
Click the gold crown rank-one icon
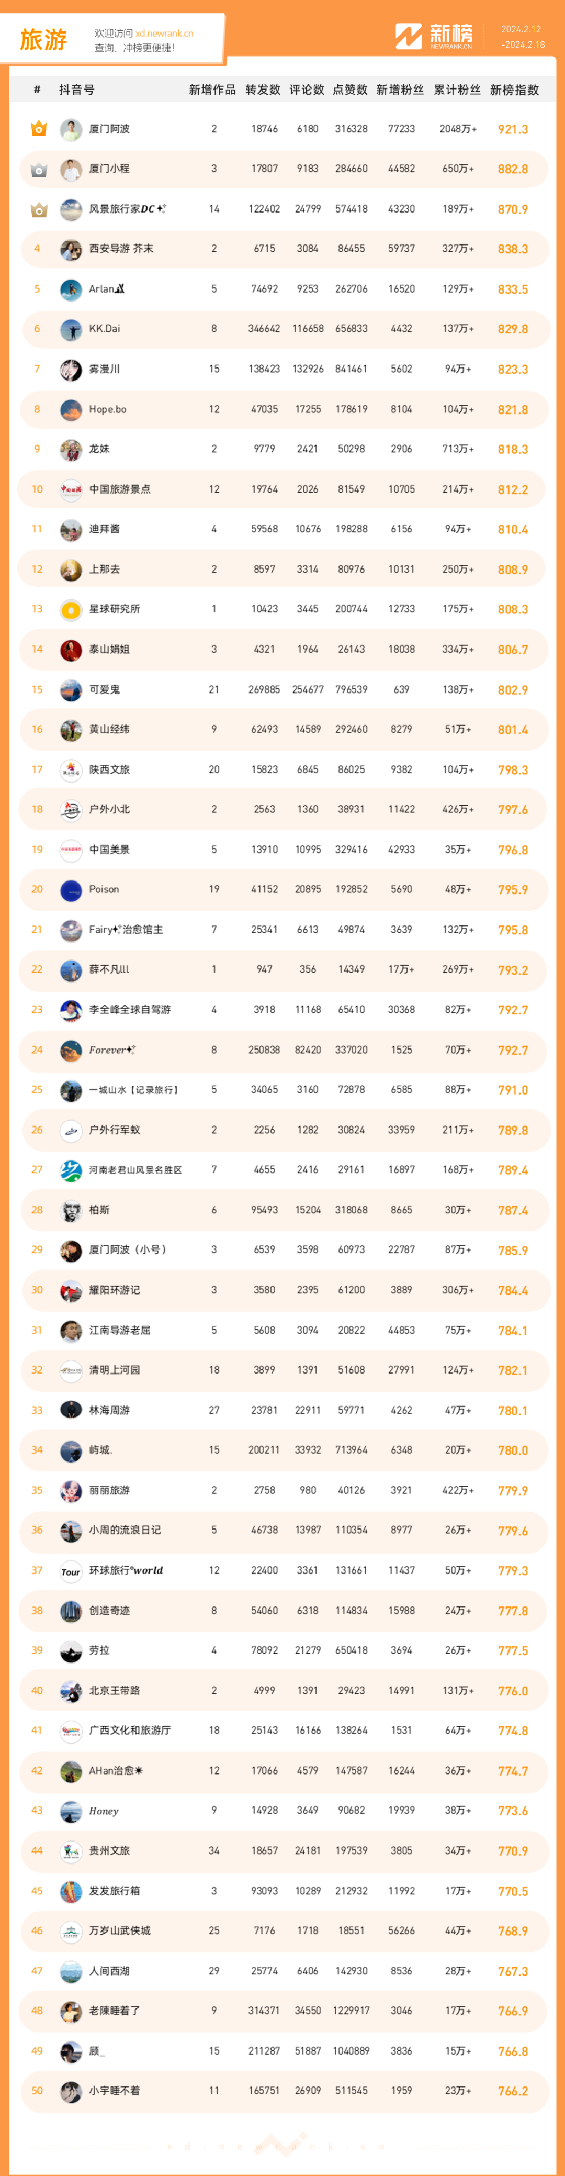pos(38,128)
